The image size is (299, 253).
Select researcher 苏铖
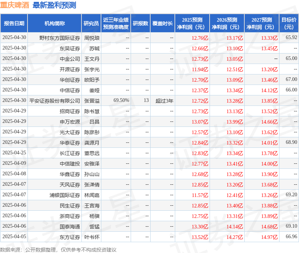point(94,48)
